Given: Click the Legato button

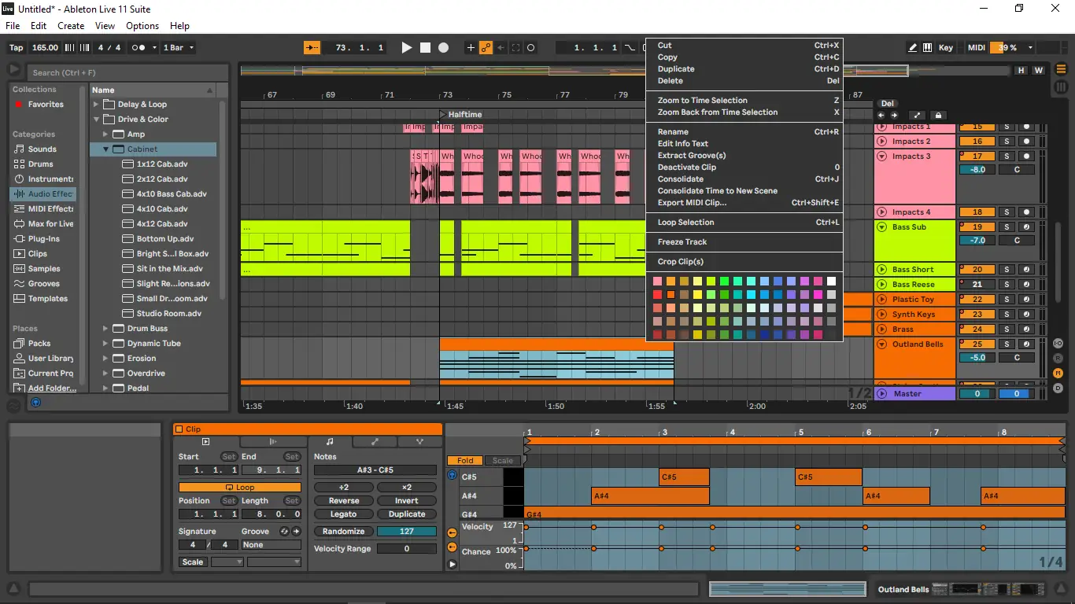Looking at the screenshot, I should pyautogui.click(x=343, y=514).
